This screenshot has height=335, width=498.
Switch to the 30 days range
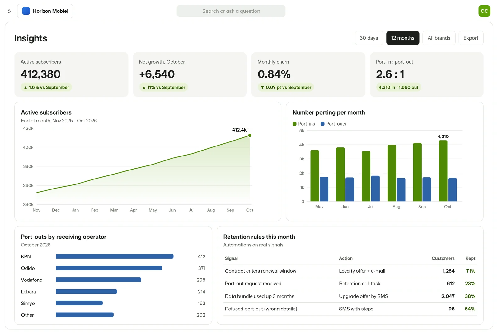(369, 38)
